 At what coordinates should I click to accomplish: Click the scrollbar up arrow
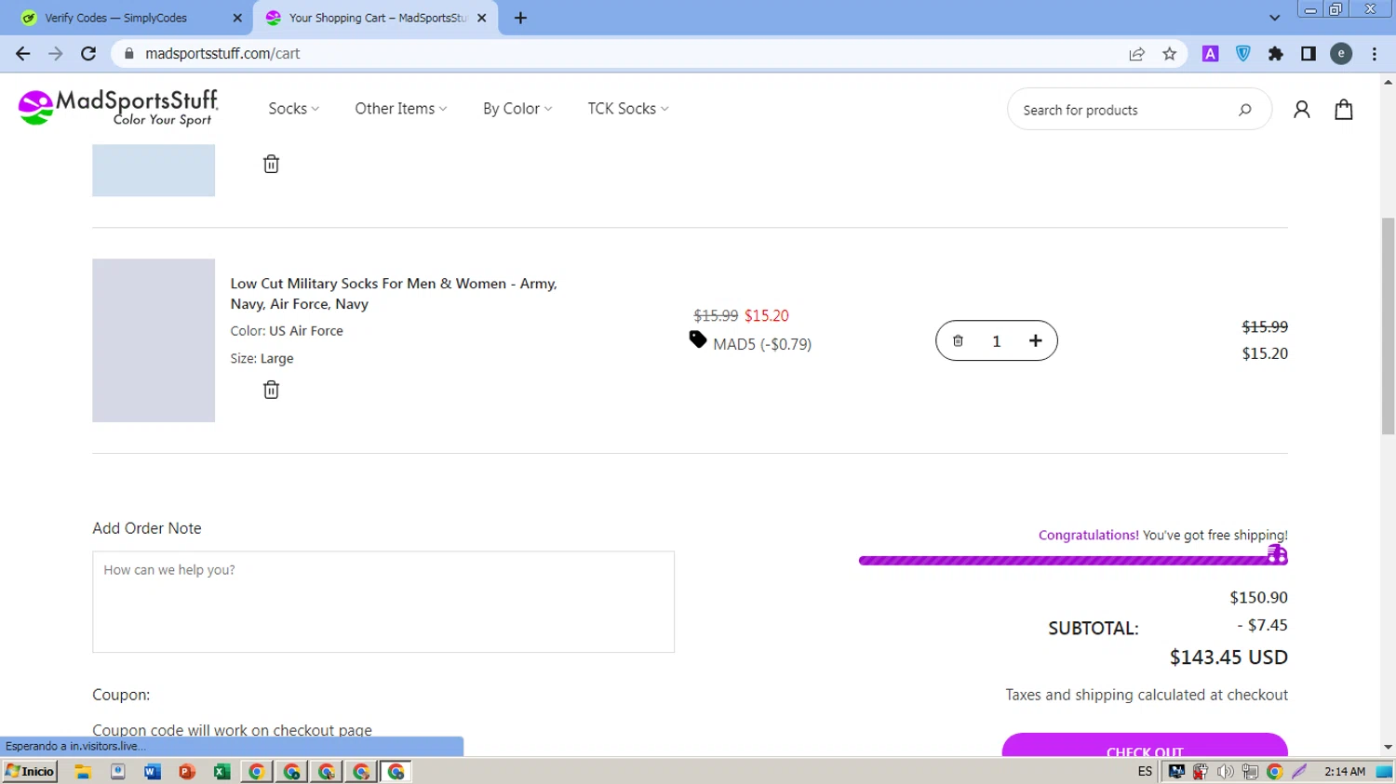1388,82
